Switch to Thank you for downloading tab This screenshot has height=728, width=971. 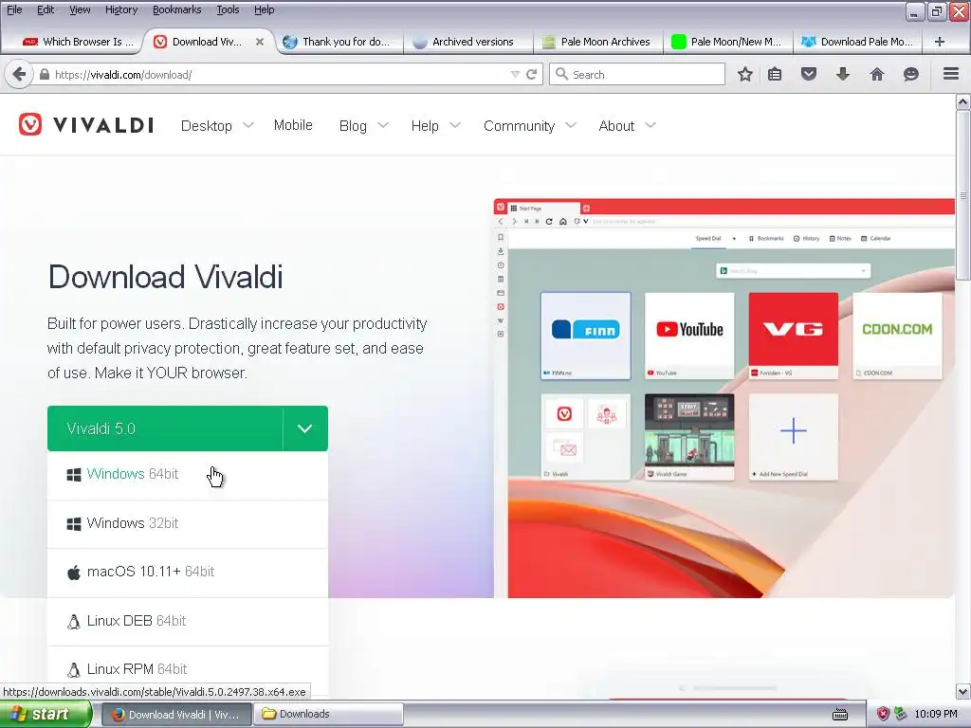pyautogui.click(x=339, y=42)
